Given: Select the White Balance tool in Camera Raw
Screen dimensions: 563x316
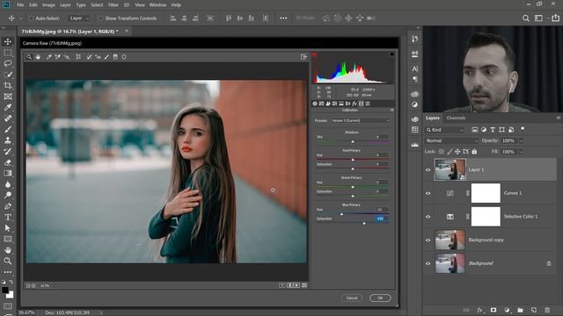Looking at the screenshot, I should (49, 57).
